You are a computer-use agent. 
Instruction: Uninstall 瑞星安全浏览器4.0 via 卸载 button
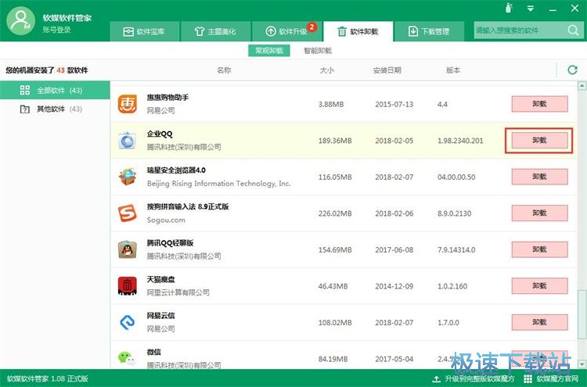[539, 177]
